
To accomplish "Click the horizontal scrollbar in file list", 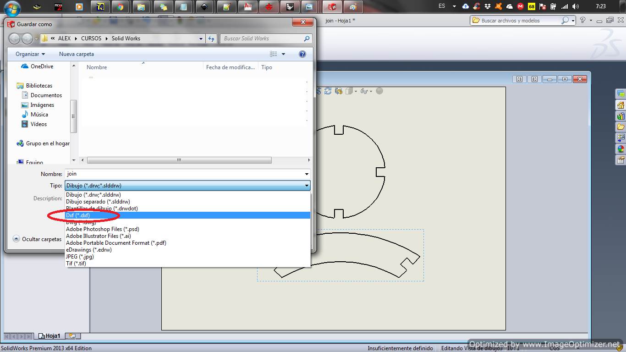I will tap(179, 160).
